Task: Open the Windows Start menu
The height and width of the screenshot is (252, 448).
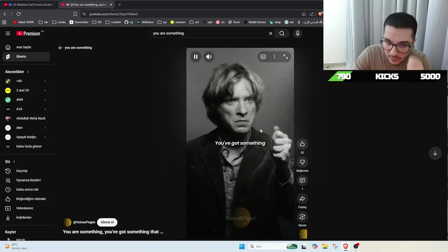Action: [242, 246]
